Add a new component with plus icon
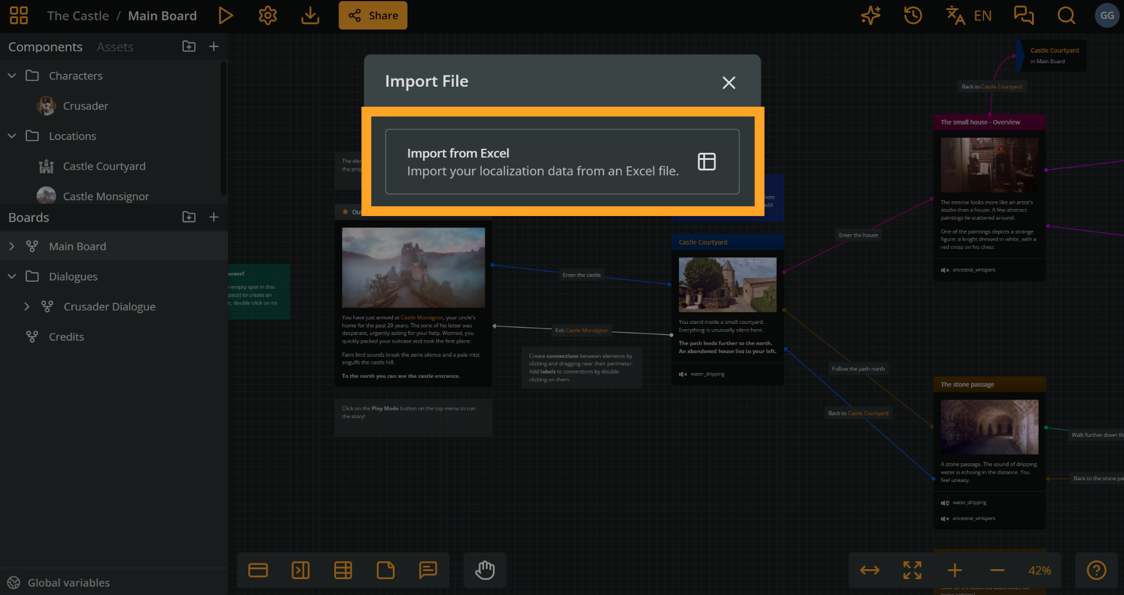Image resolution: width=1124 pixels, height=595 pixels. (x=214, y=46)
